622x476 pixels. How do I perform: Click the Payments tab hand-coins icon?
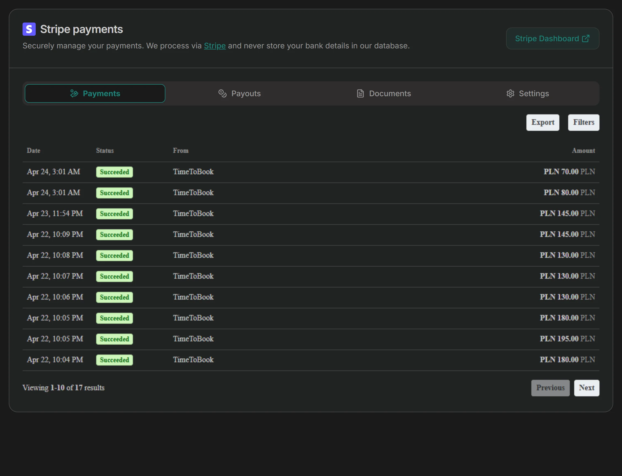tap(74, 93)
